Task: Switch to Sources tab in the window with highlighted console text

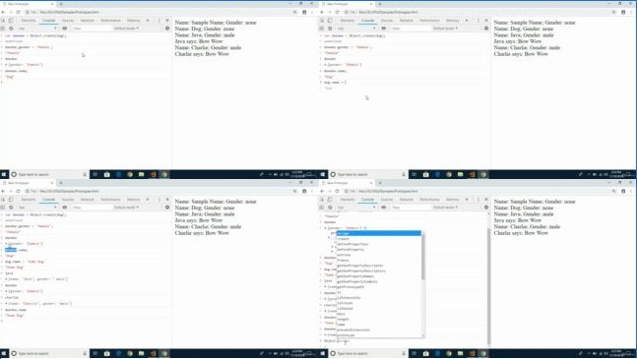Action: [x=68, y=200]
